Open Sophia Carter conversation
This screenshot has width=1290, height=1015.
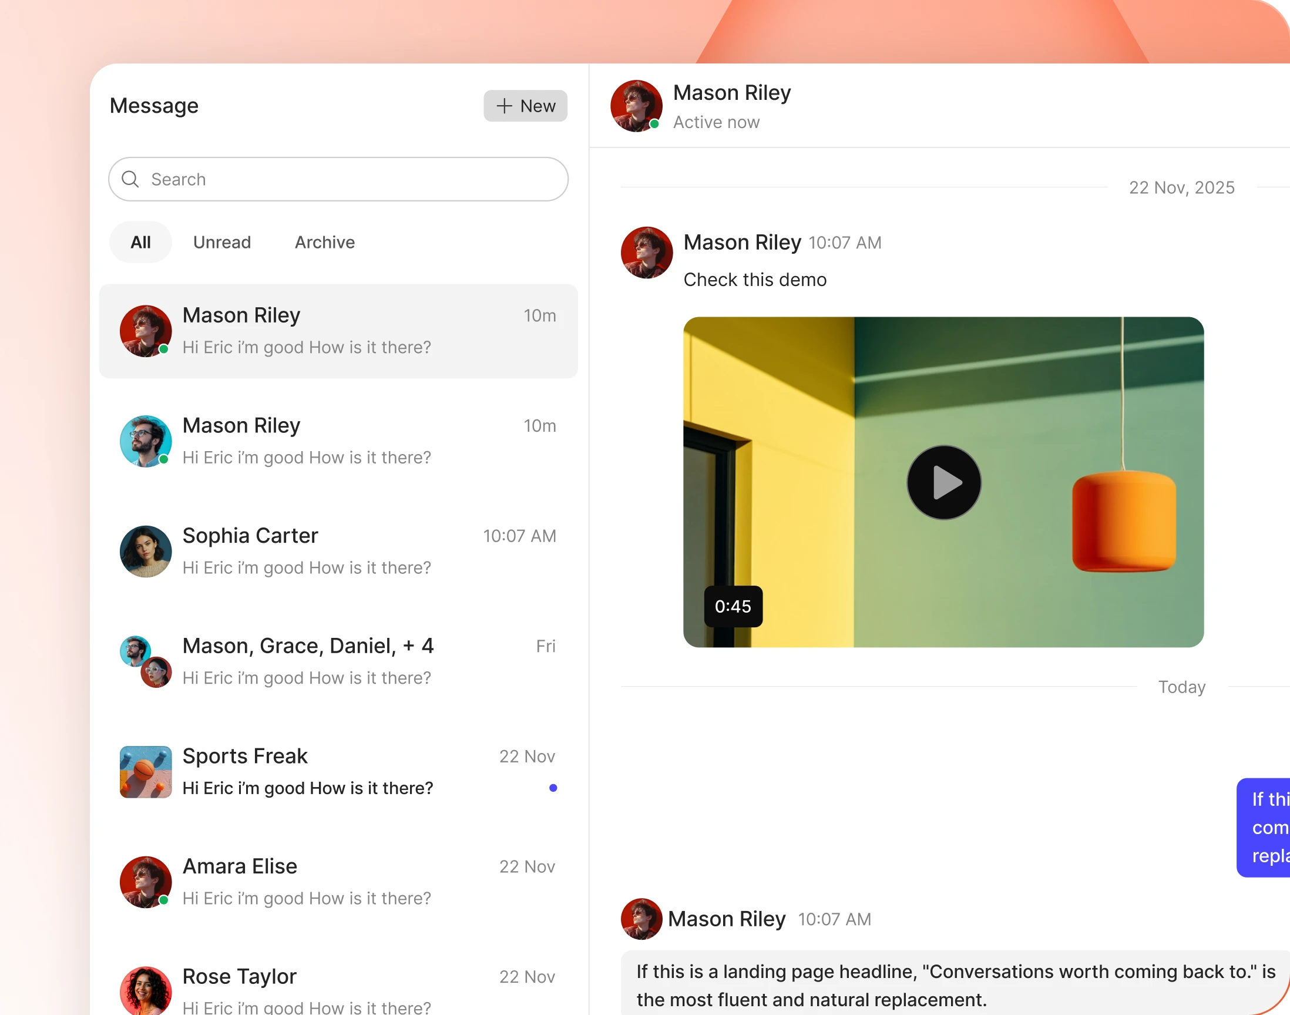click(x=338, y=552)
